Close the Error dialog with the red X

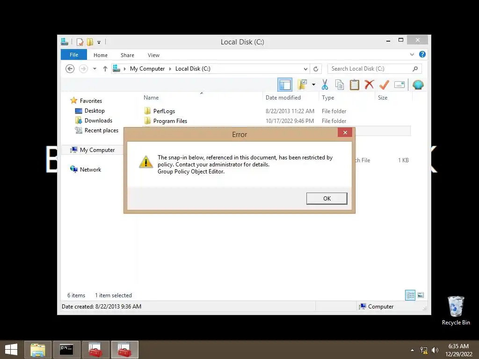point(345,132)
